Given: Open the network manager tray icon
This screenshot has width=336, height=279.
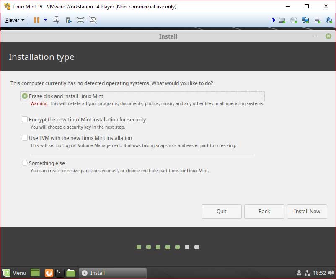Looking at the screenshot, I should [307, 273].
